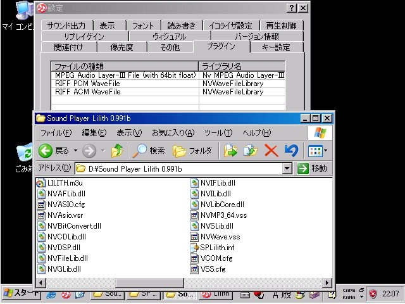405x304 pixels.
Task: Click the horizontal scrollbar left arrow
Action: [40, 282]
